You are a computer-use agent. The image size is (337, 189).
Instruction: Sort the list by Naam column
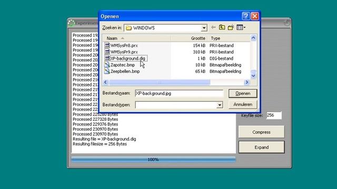point(137,38)
